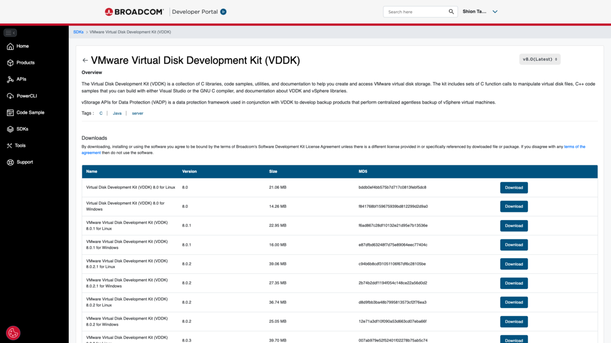Click the Version column header

pyautogui.click(x=189, y=171)
